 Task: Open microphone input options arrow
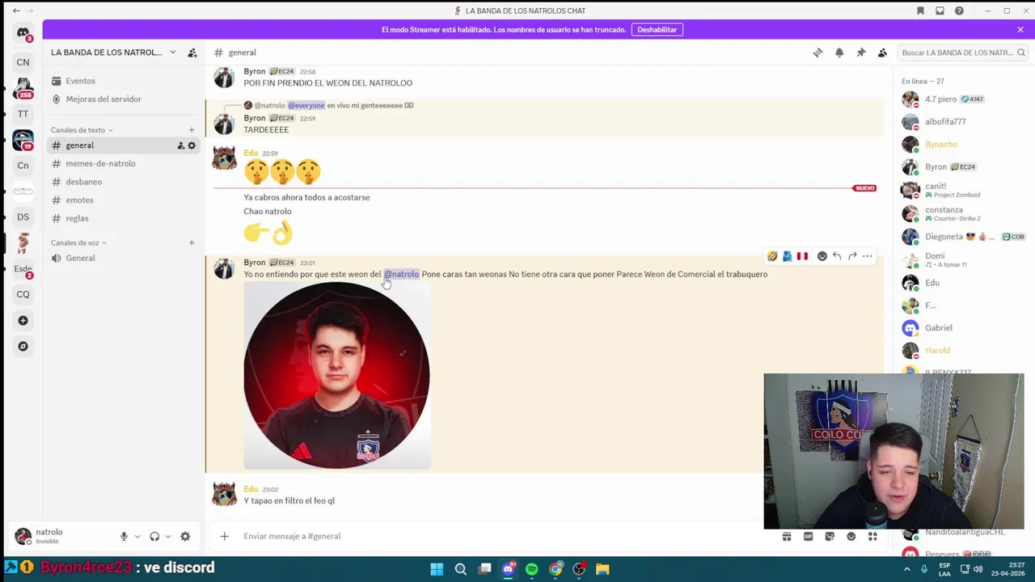[137, 537]
